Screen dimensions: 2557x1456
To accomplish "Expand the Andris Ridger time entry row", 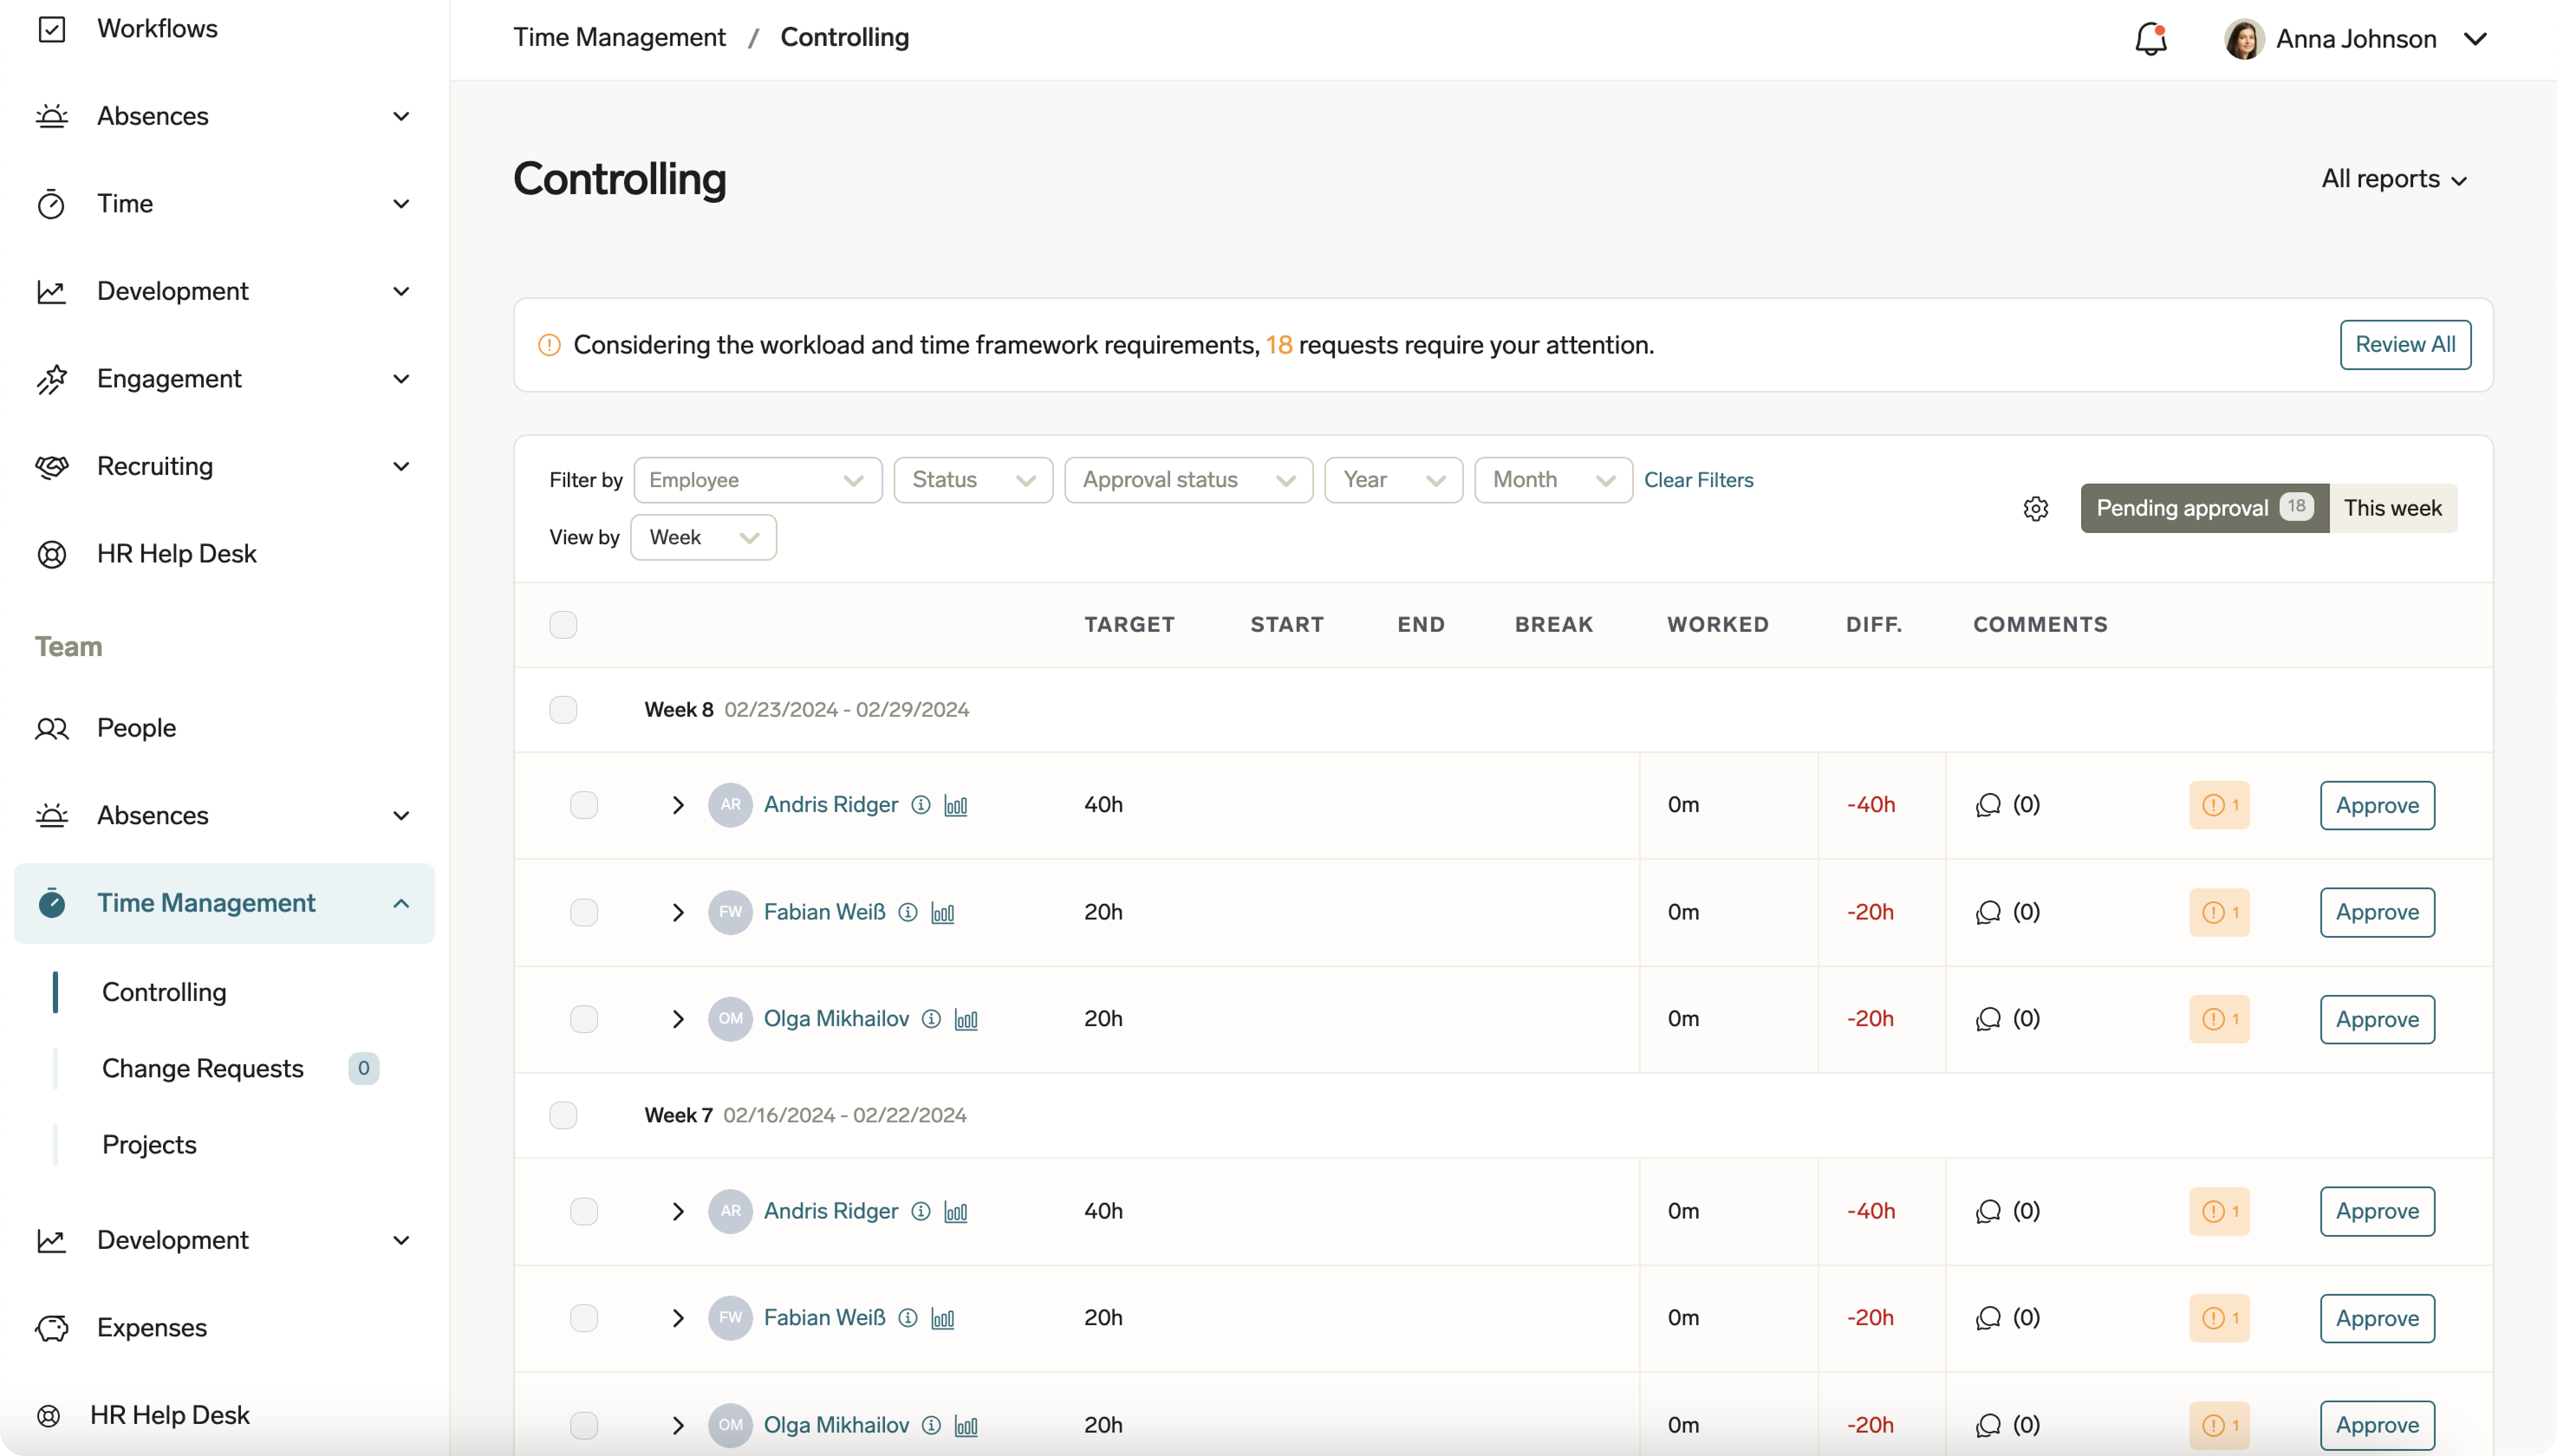I will pos(679,805).
